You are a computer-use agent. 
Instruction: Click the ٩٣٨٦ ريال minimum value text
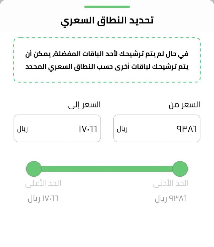coord(171,199)
